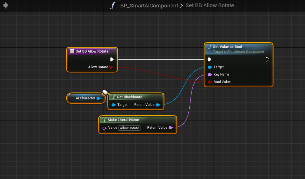Click the forward navigation arrow icon

[6, 5]
